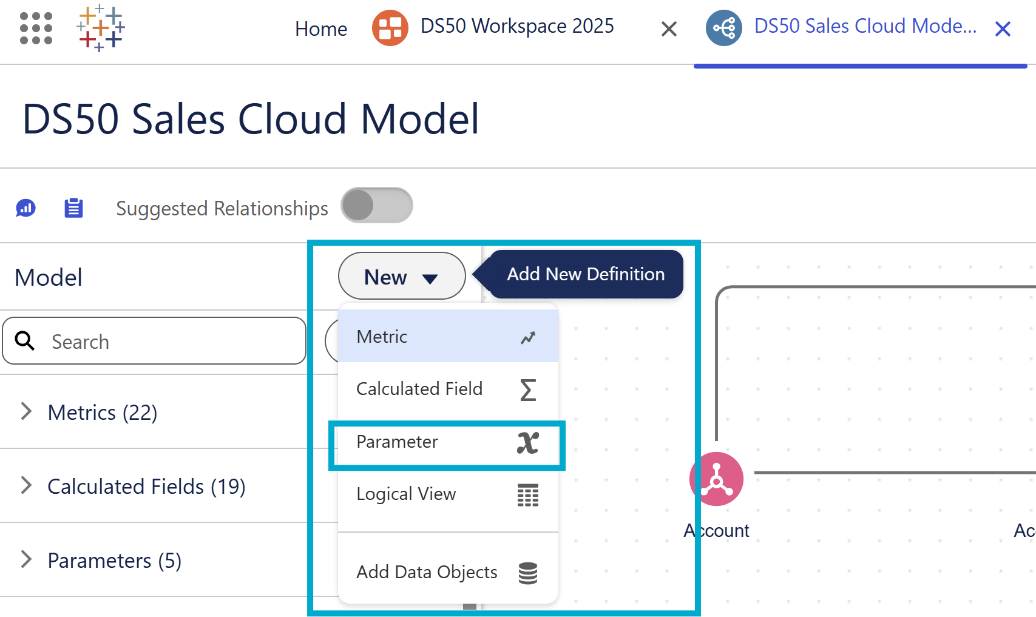
Task: Click the search magnifier icon
Action: coord(24,341)
